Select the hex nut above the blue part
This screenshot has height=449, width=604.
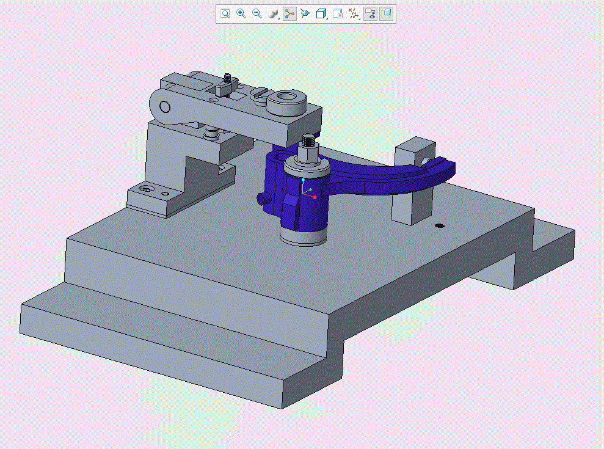click(307, 154)
